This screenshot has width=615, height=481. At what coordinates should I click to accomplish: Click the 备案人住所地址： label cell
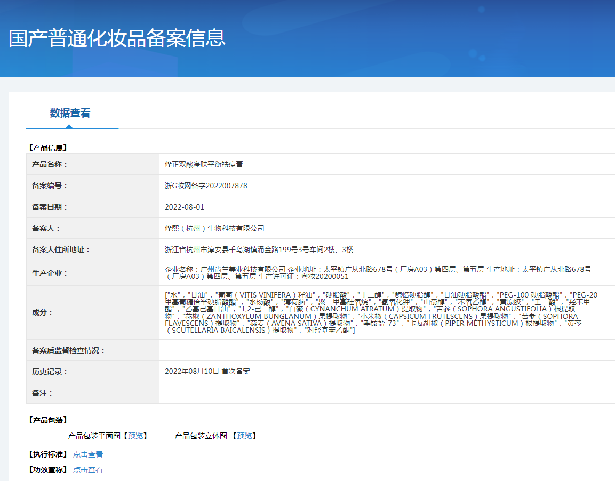point(93,250)
